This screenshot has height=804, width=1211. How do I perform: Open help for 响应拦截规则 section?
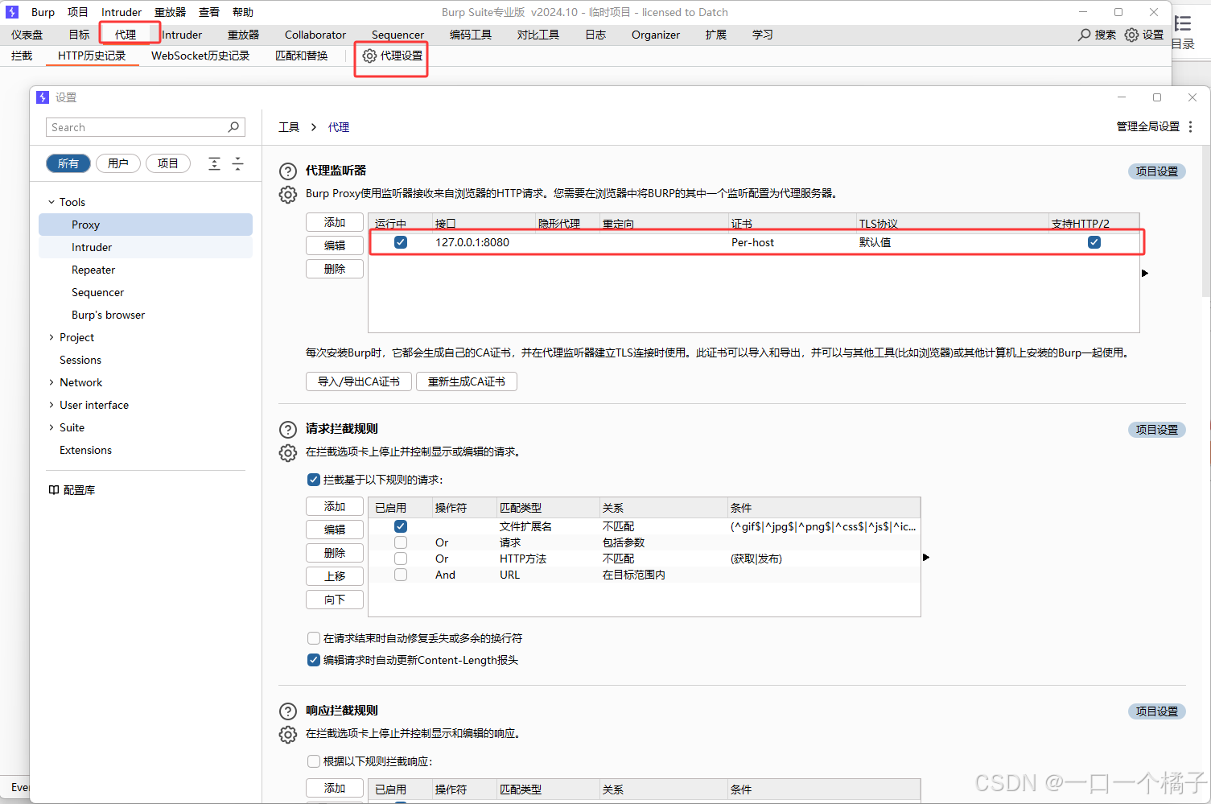[x=287, y=711]
